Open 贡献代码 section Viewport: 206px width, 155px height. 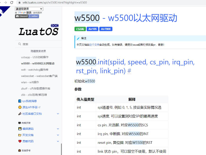click(28, 141)
